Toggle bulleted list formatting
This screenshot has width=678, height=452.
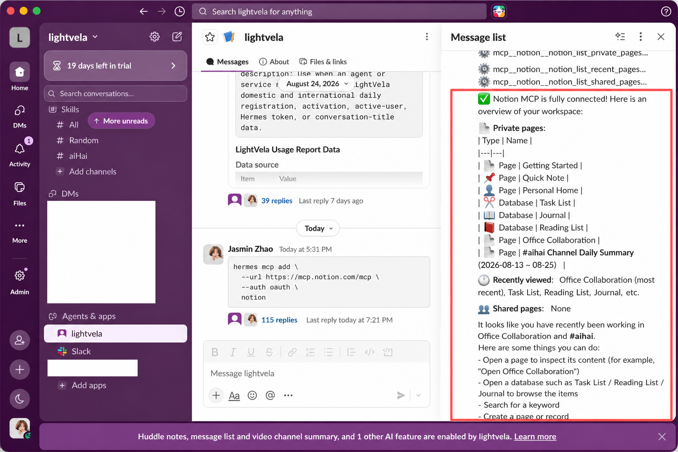[328, 352]
